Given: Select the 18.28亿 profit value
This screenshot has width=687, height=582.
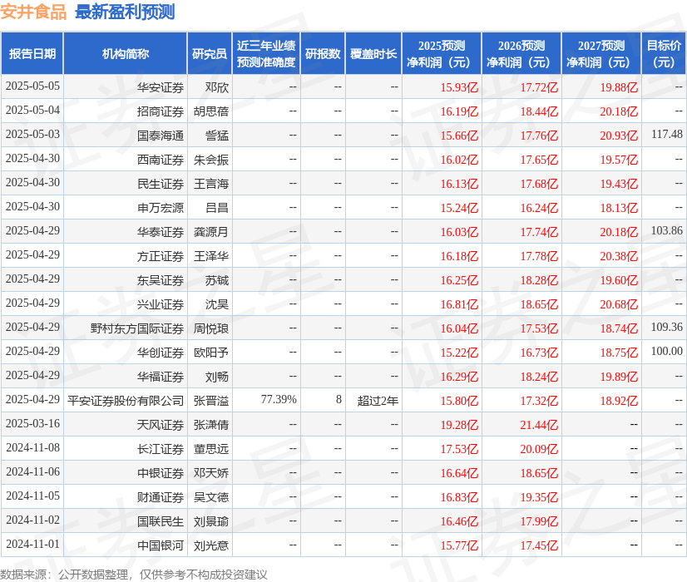Looking at the screenshot, I should [539, 280].
